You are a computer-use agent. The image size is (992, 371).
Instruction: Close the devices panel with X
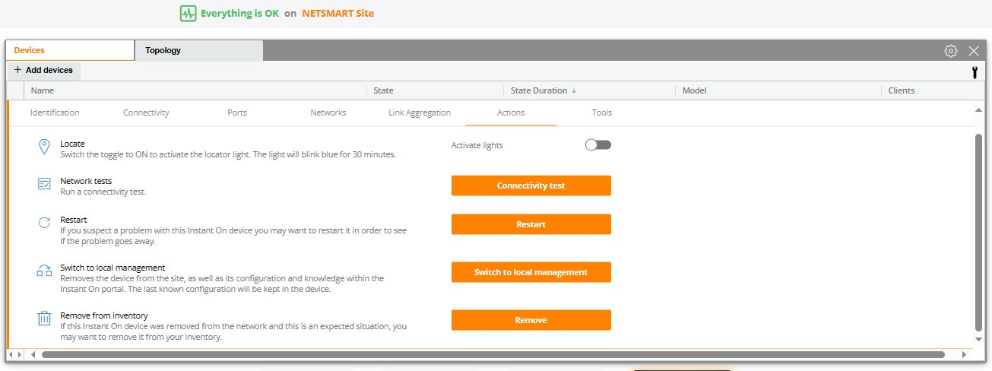pyautogui.click(x=974, y=51)
